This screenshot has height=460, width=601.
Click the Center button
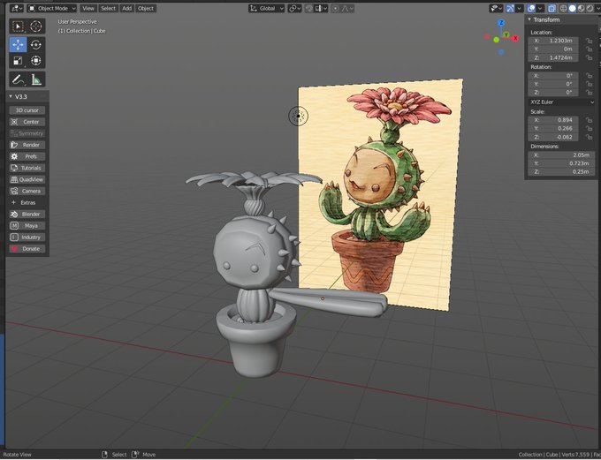27,122
